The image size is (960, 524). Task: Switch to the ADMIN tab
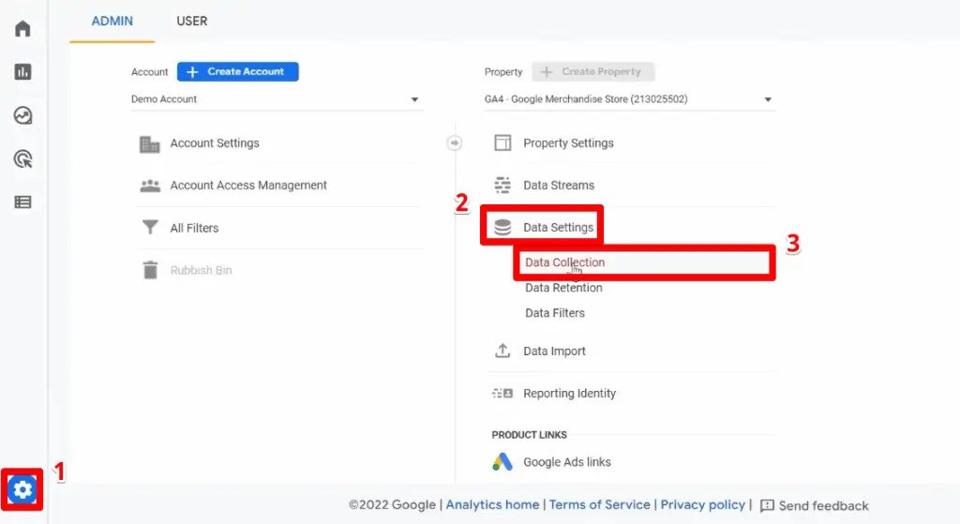(112, 21)
